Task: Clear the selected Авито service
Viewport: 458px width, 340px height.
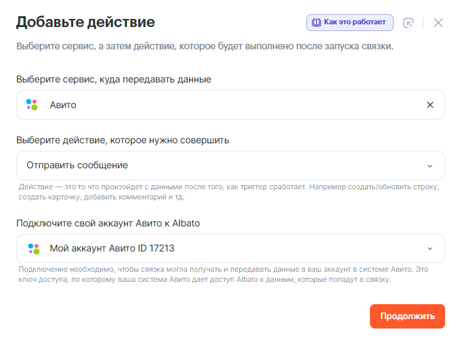Action: [430, 105]
